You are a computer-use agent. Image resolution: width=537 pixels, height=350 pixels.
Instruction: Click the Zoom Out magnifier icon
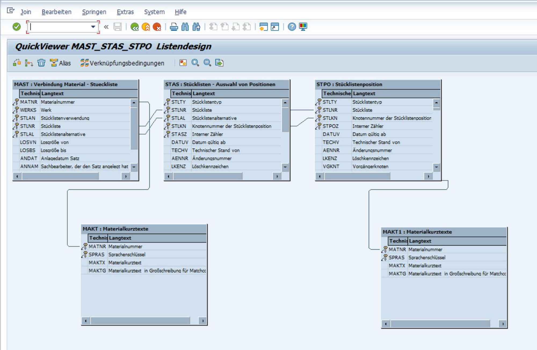207,63
